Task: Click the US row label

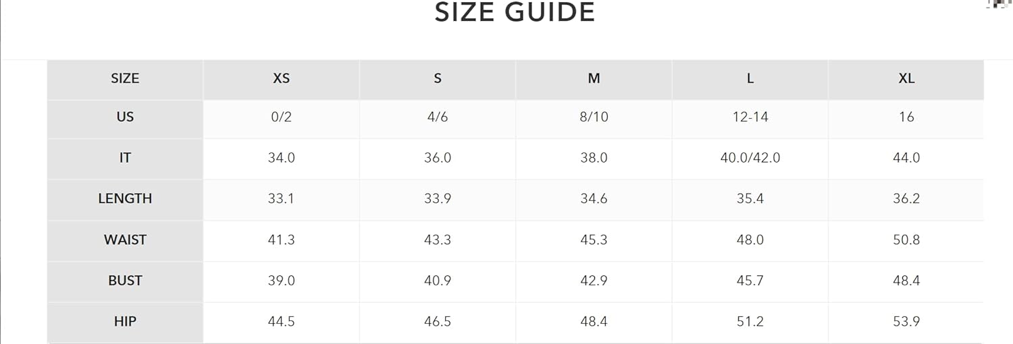Action: (125, 117)
